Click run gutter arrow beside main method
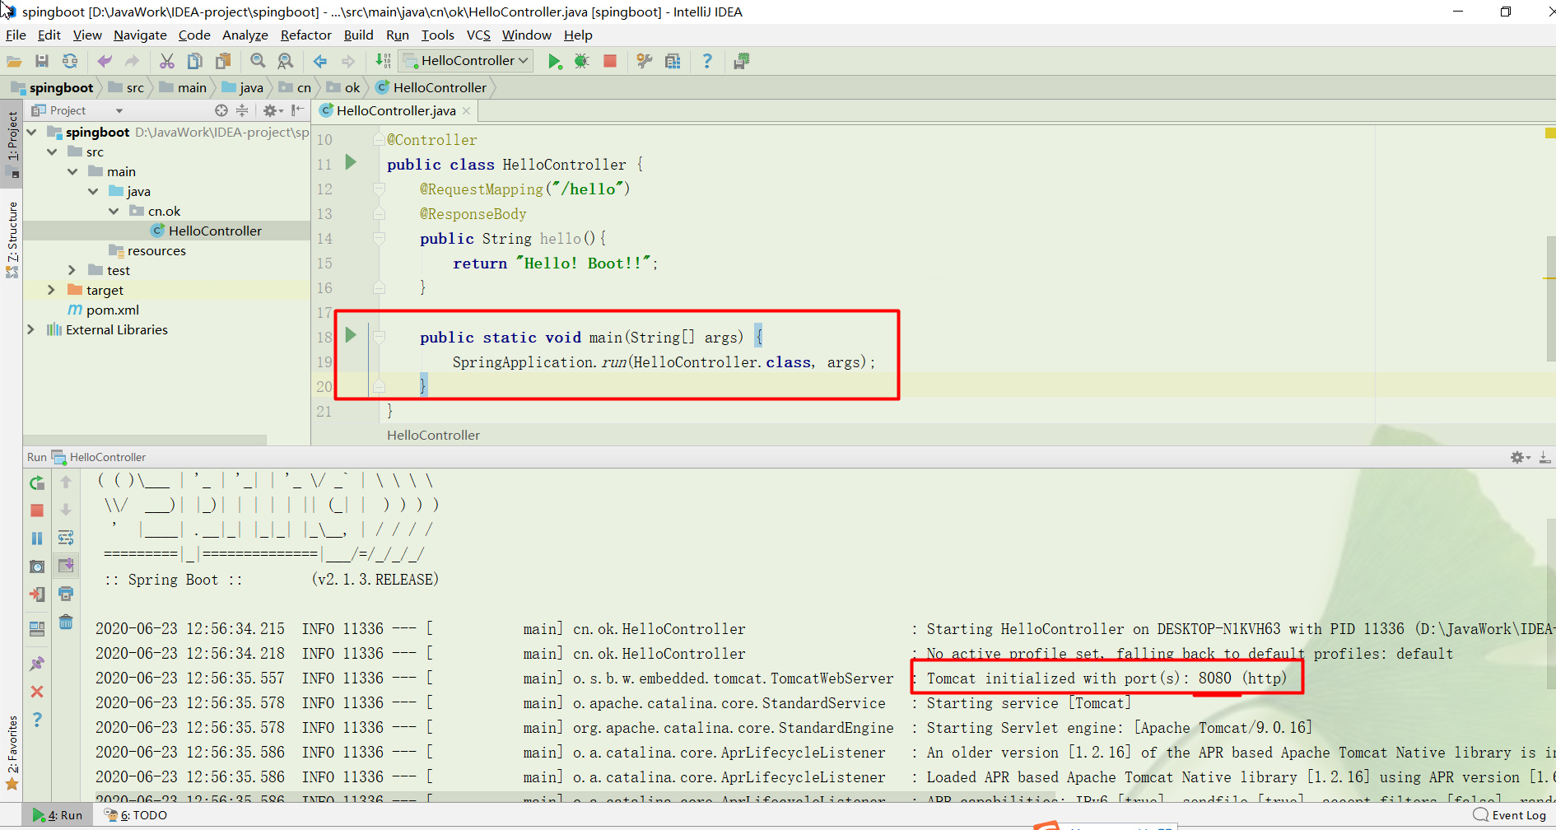Viewport: 1556px width, 830px height. pos(351,335)
